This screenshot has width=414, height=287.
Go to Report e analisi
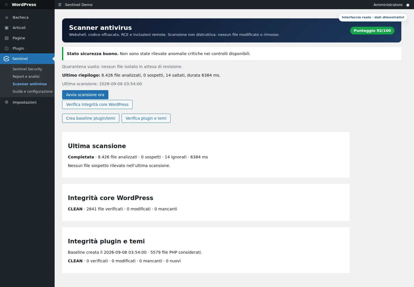(x=26, y=77)
